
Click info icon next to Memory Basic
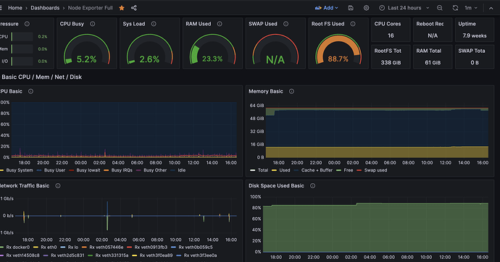tap(291, 91)
